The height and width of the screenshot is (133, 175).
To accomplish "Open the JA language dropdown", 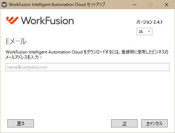I will [144, 31].
